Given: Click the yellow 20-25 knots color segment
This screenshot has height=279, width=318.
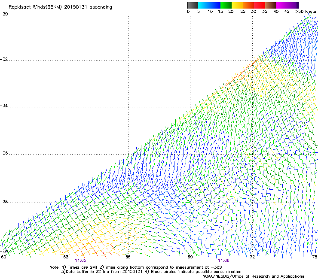Looking at the screenshot, I should 237,5.
